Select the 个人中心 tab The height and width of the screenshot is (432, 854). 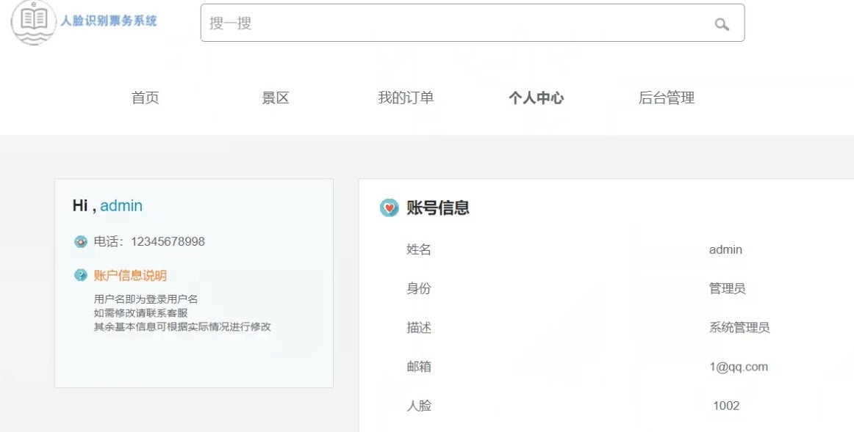tap(537, 97)
